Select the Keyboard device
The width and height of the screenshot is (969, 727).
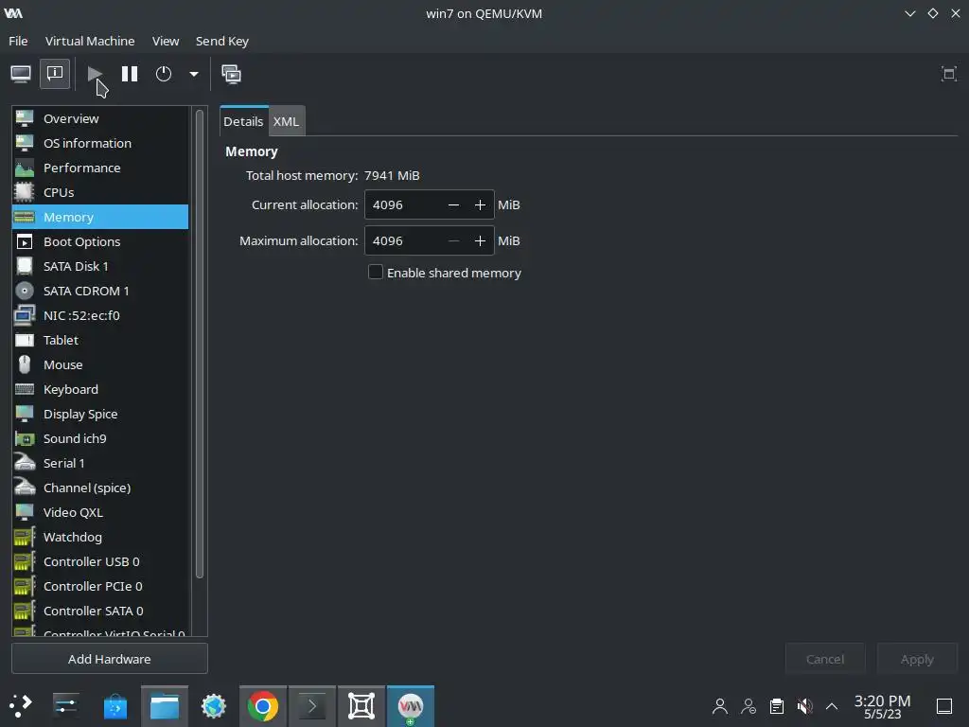click(x=100, y=389)
